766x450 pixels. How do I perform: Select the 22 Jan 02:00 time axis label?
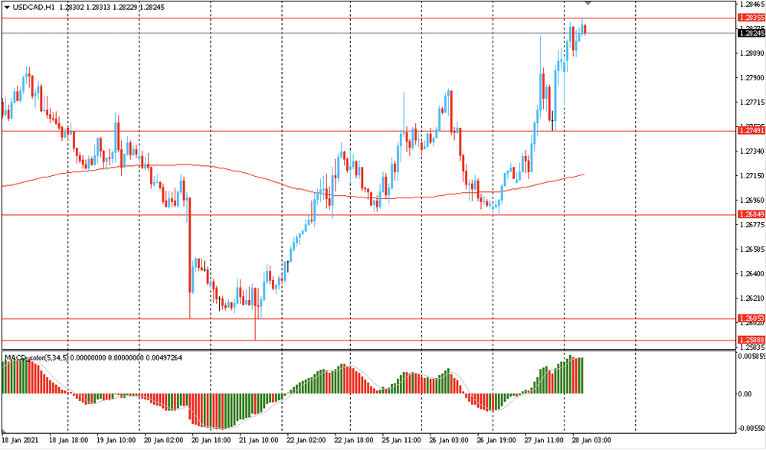pos(306,441)
